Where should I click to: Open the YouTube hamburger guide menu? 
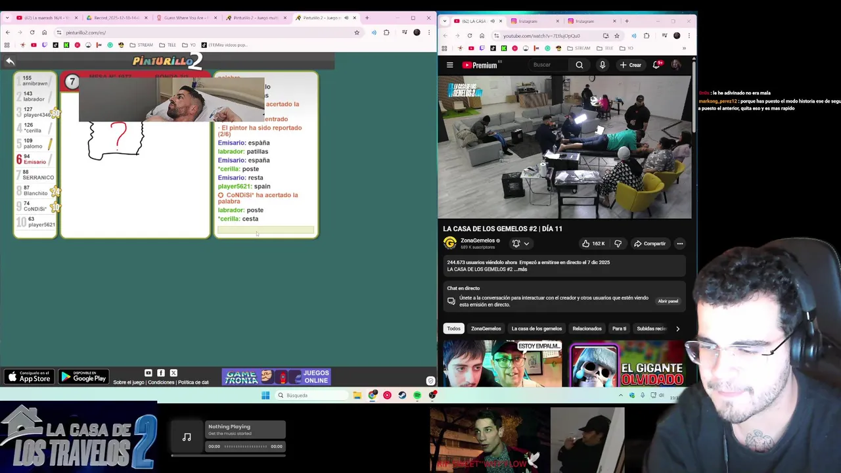click(449, 65)
